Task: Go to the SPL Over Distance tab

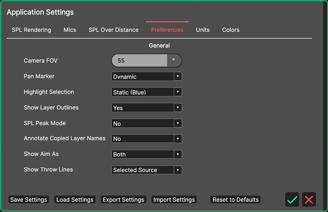Action: click(114, 30)
